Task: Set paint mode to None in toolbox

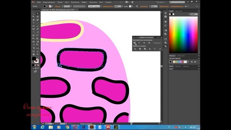Action: [38, 65]
